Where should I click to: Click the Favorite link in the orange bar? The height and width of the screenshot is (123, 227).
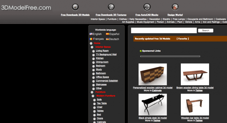click(x=183, y=39)
